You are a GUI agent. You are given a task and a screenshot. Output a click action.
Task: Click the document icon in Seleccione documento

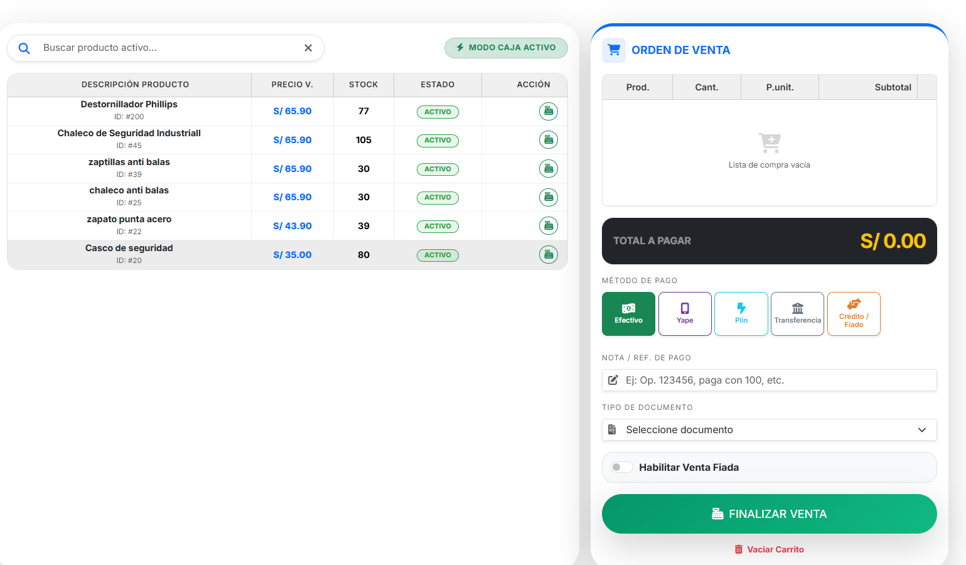click(x=612, y=430)
